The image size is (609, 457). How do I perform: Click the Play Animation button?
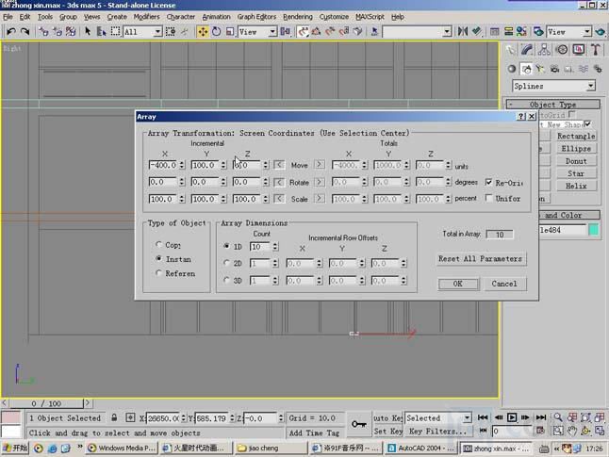[512, 417]
